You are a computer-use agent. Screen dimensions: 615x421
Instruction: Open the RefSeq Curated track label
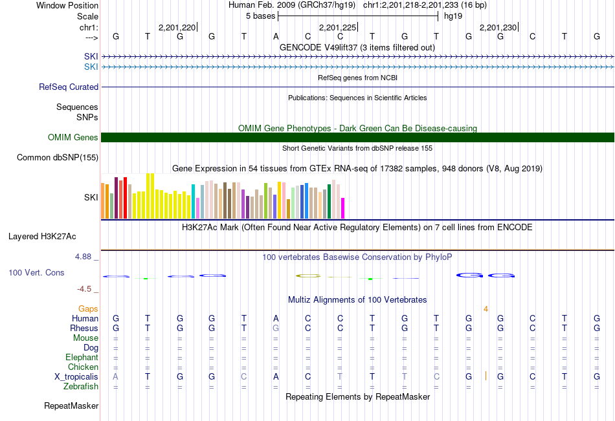click(x=69, y=87)
